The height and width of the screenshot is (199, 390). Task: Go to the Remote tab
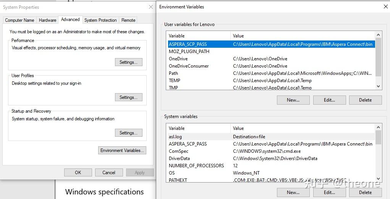tap(128, 20)
